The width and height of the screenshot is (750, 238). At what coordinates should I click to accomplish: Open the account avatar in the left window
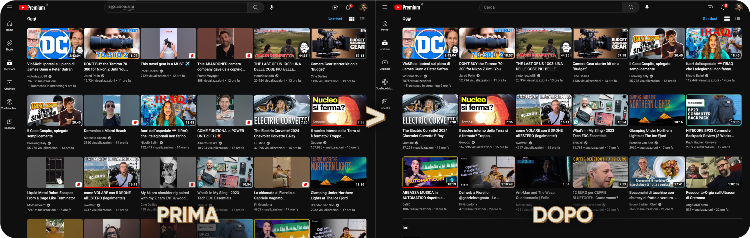point(363,7)
